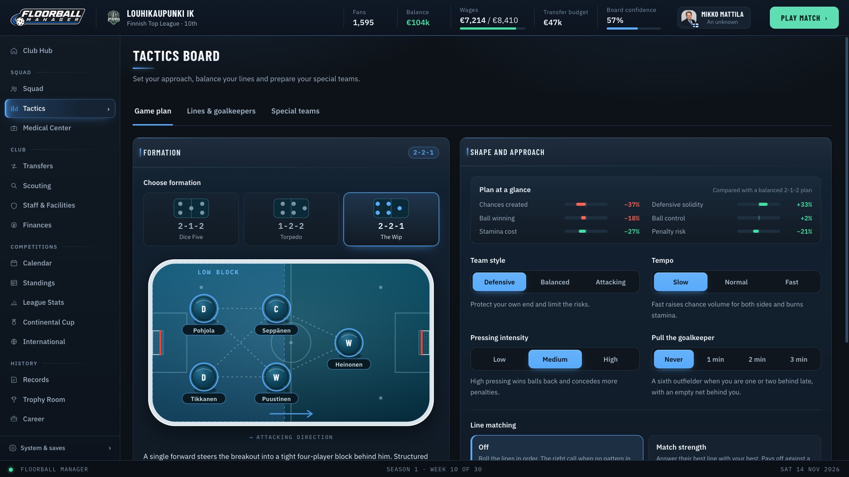
Task: Open Standings table icon
Action: pos(14,283)
